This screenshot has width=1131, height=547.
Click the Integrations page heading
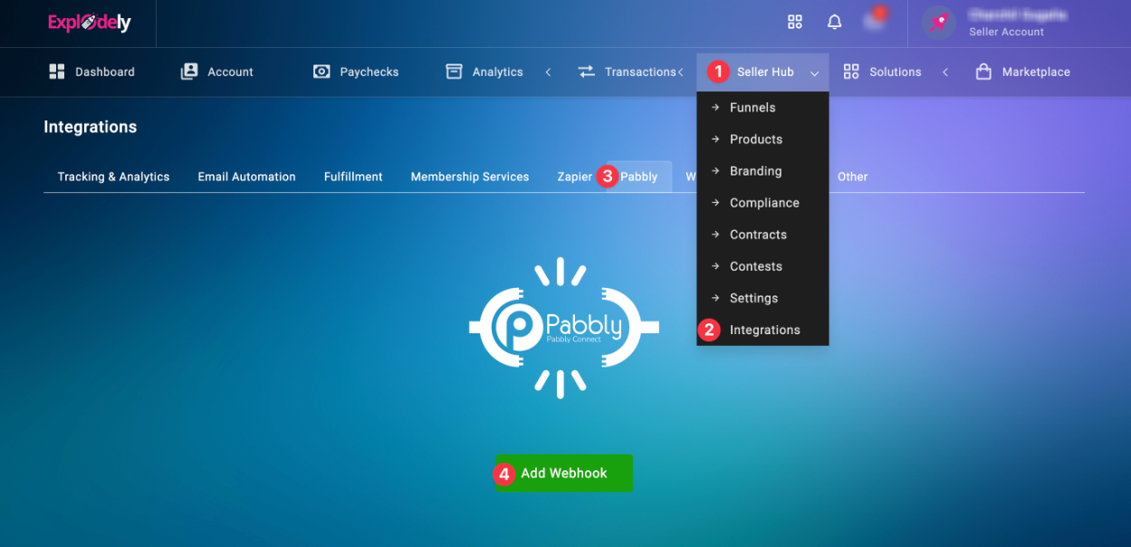click(91, 127)
